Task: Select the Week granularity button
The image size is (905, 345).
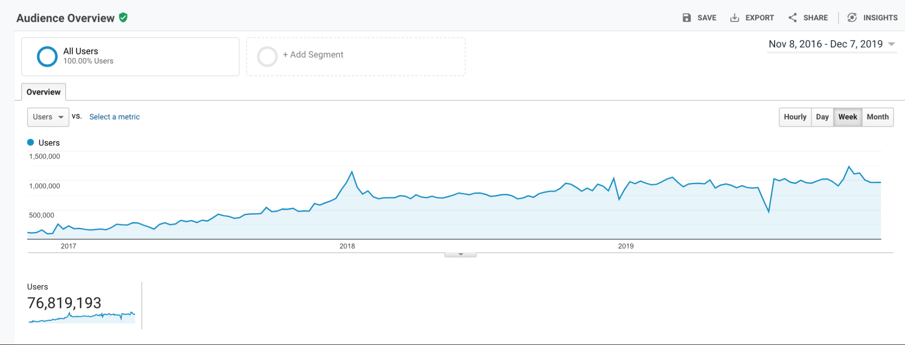Action: point(848,117)
